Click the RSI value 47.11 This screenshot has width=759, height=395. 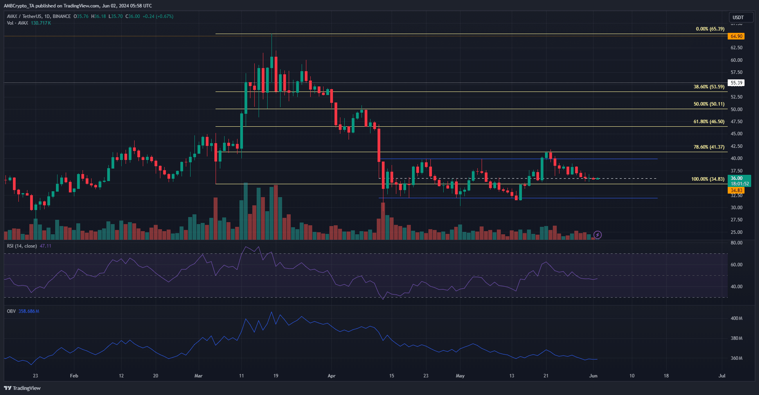(45, 246)
